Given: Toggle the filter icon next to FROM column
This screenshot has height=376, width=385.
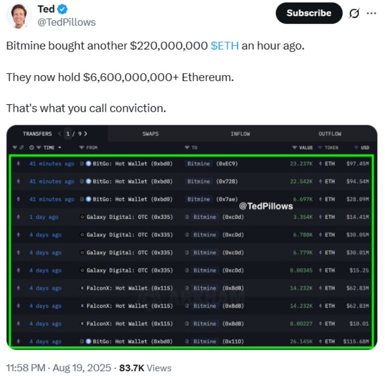Looking at the screenshot, I should click(x=82, y=148).
